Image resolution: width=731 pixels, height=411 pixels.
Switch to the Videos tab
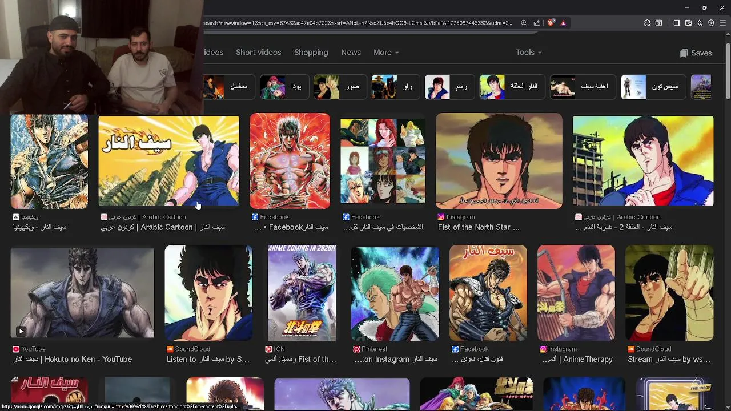214,52
